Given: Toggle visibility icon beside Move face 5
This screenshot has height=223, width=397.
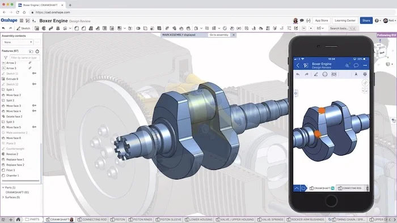Looking at the screenshot, I should point(34,127).
